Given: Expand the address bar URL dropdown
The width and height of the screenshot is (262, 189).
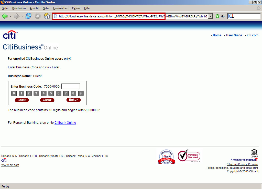Looking at the screenshot, I should [211, 16].
